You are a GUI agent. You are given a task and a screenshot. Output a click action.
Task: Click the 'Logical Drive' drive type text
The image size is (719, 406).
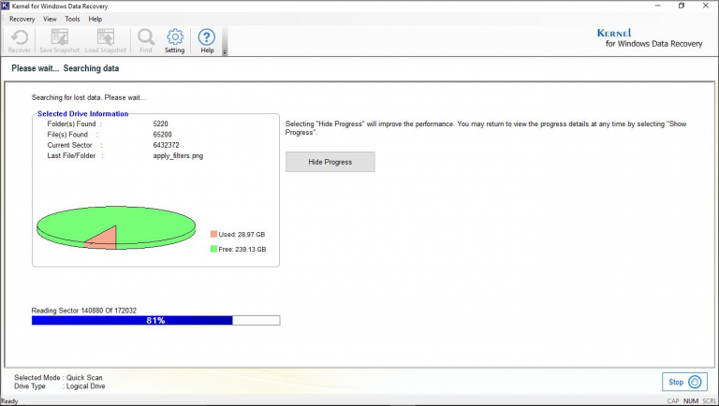86,386
